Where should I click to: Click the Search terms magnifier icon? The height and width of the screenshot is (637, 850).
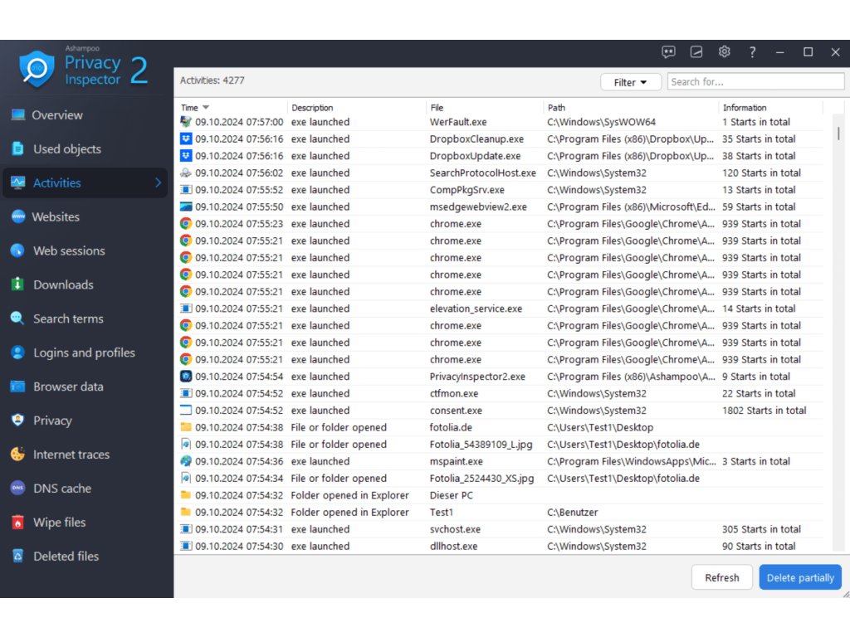tap(18, 318)
